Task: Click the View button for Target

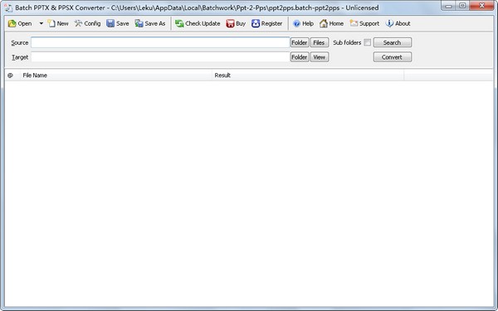Action: 320,57
